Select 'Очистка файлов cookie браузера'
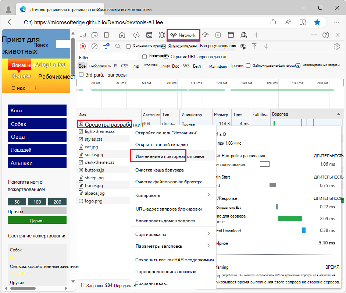The height and width of the screenshot is (293, 346). [173, 182]
